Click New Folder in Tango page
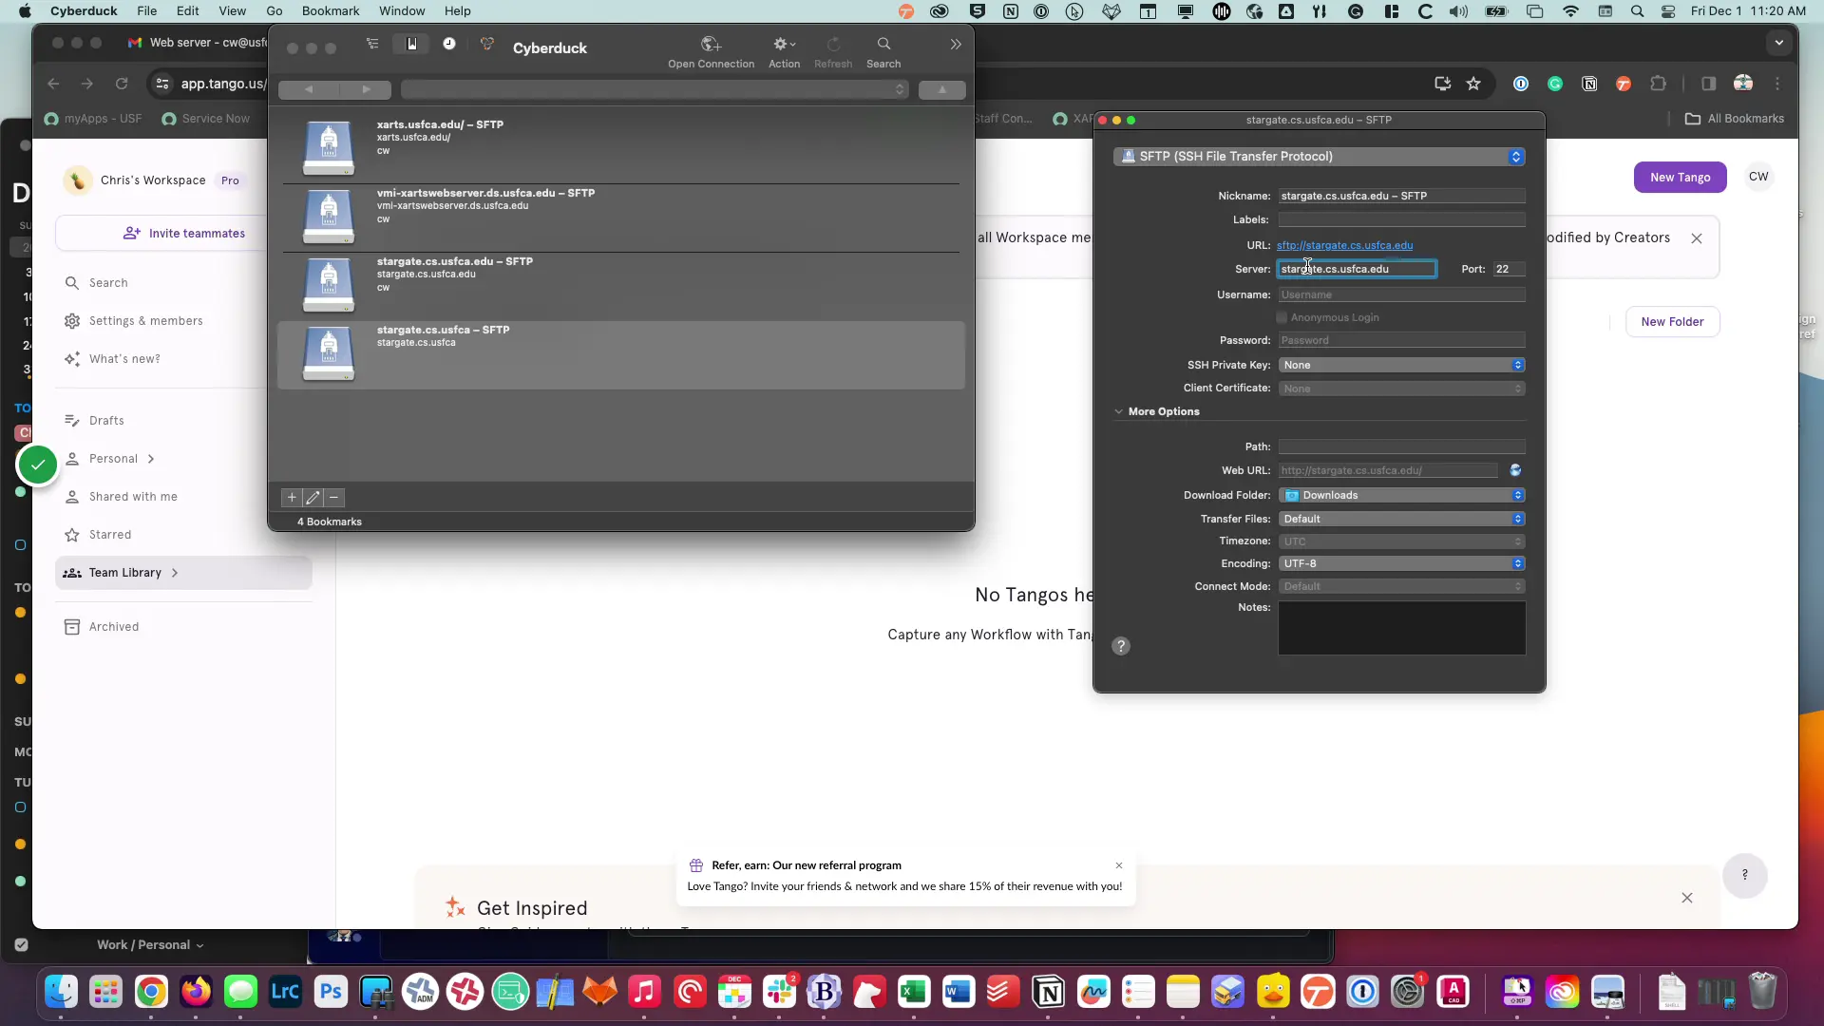Screen dimensions: 1824x1026 1672,322
